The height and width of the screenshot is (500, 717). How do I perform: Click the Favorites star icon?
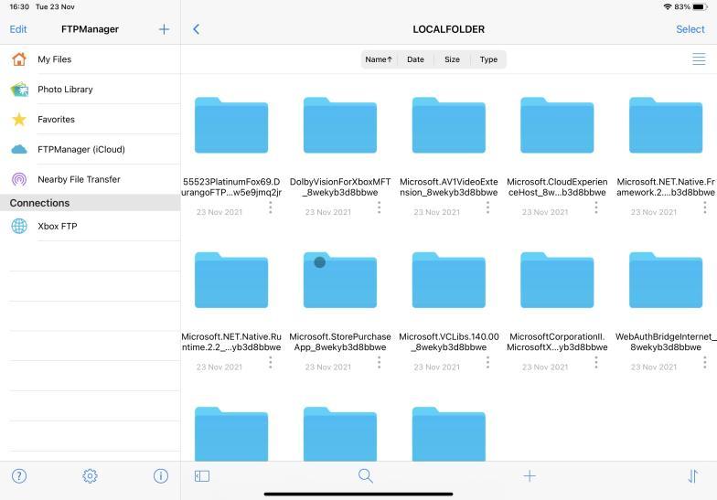click(19, 119)
